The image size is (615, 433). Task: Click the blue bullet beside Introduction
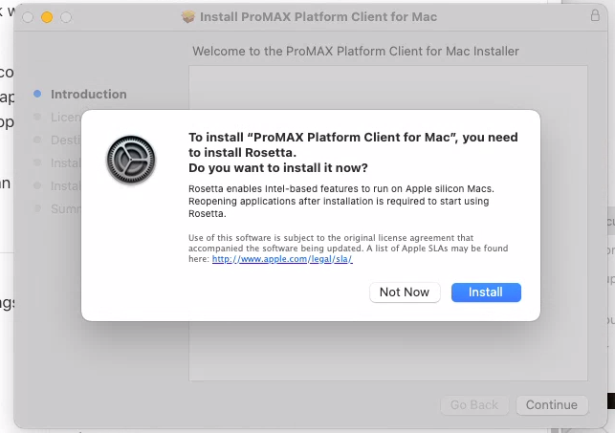click(37, 94)
